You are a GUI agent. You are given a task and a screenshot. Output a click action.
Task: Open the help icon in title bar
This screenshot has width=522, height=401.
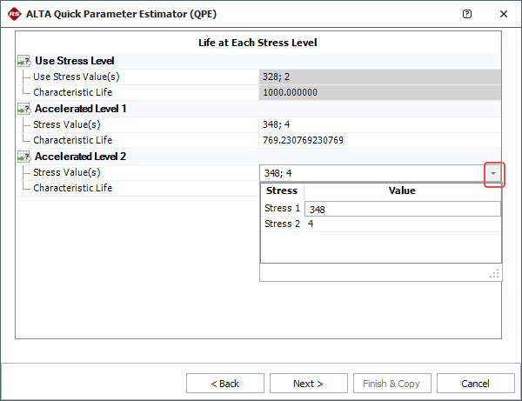468,14
